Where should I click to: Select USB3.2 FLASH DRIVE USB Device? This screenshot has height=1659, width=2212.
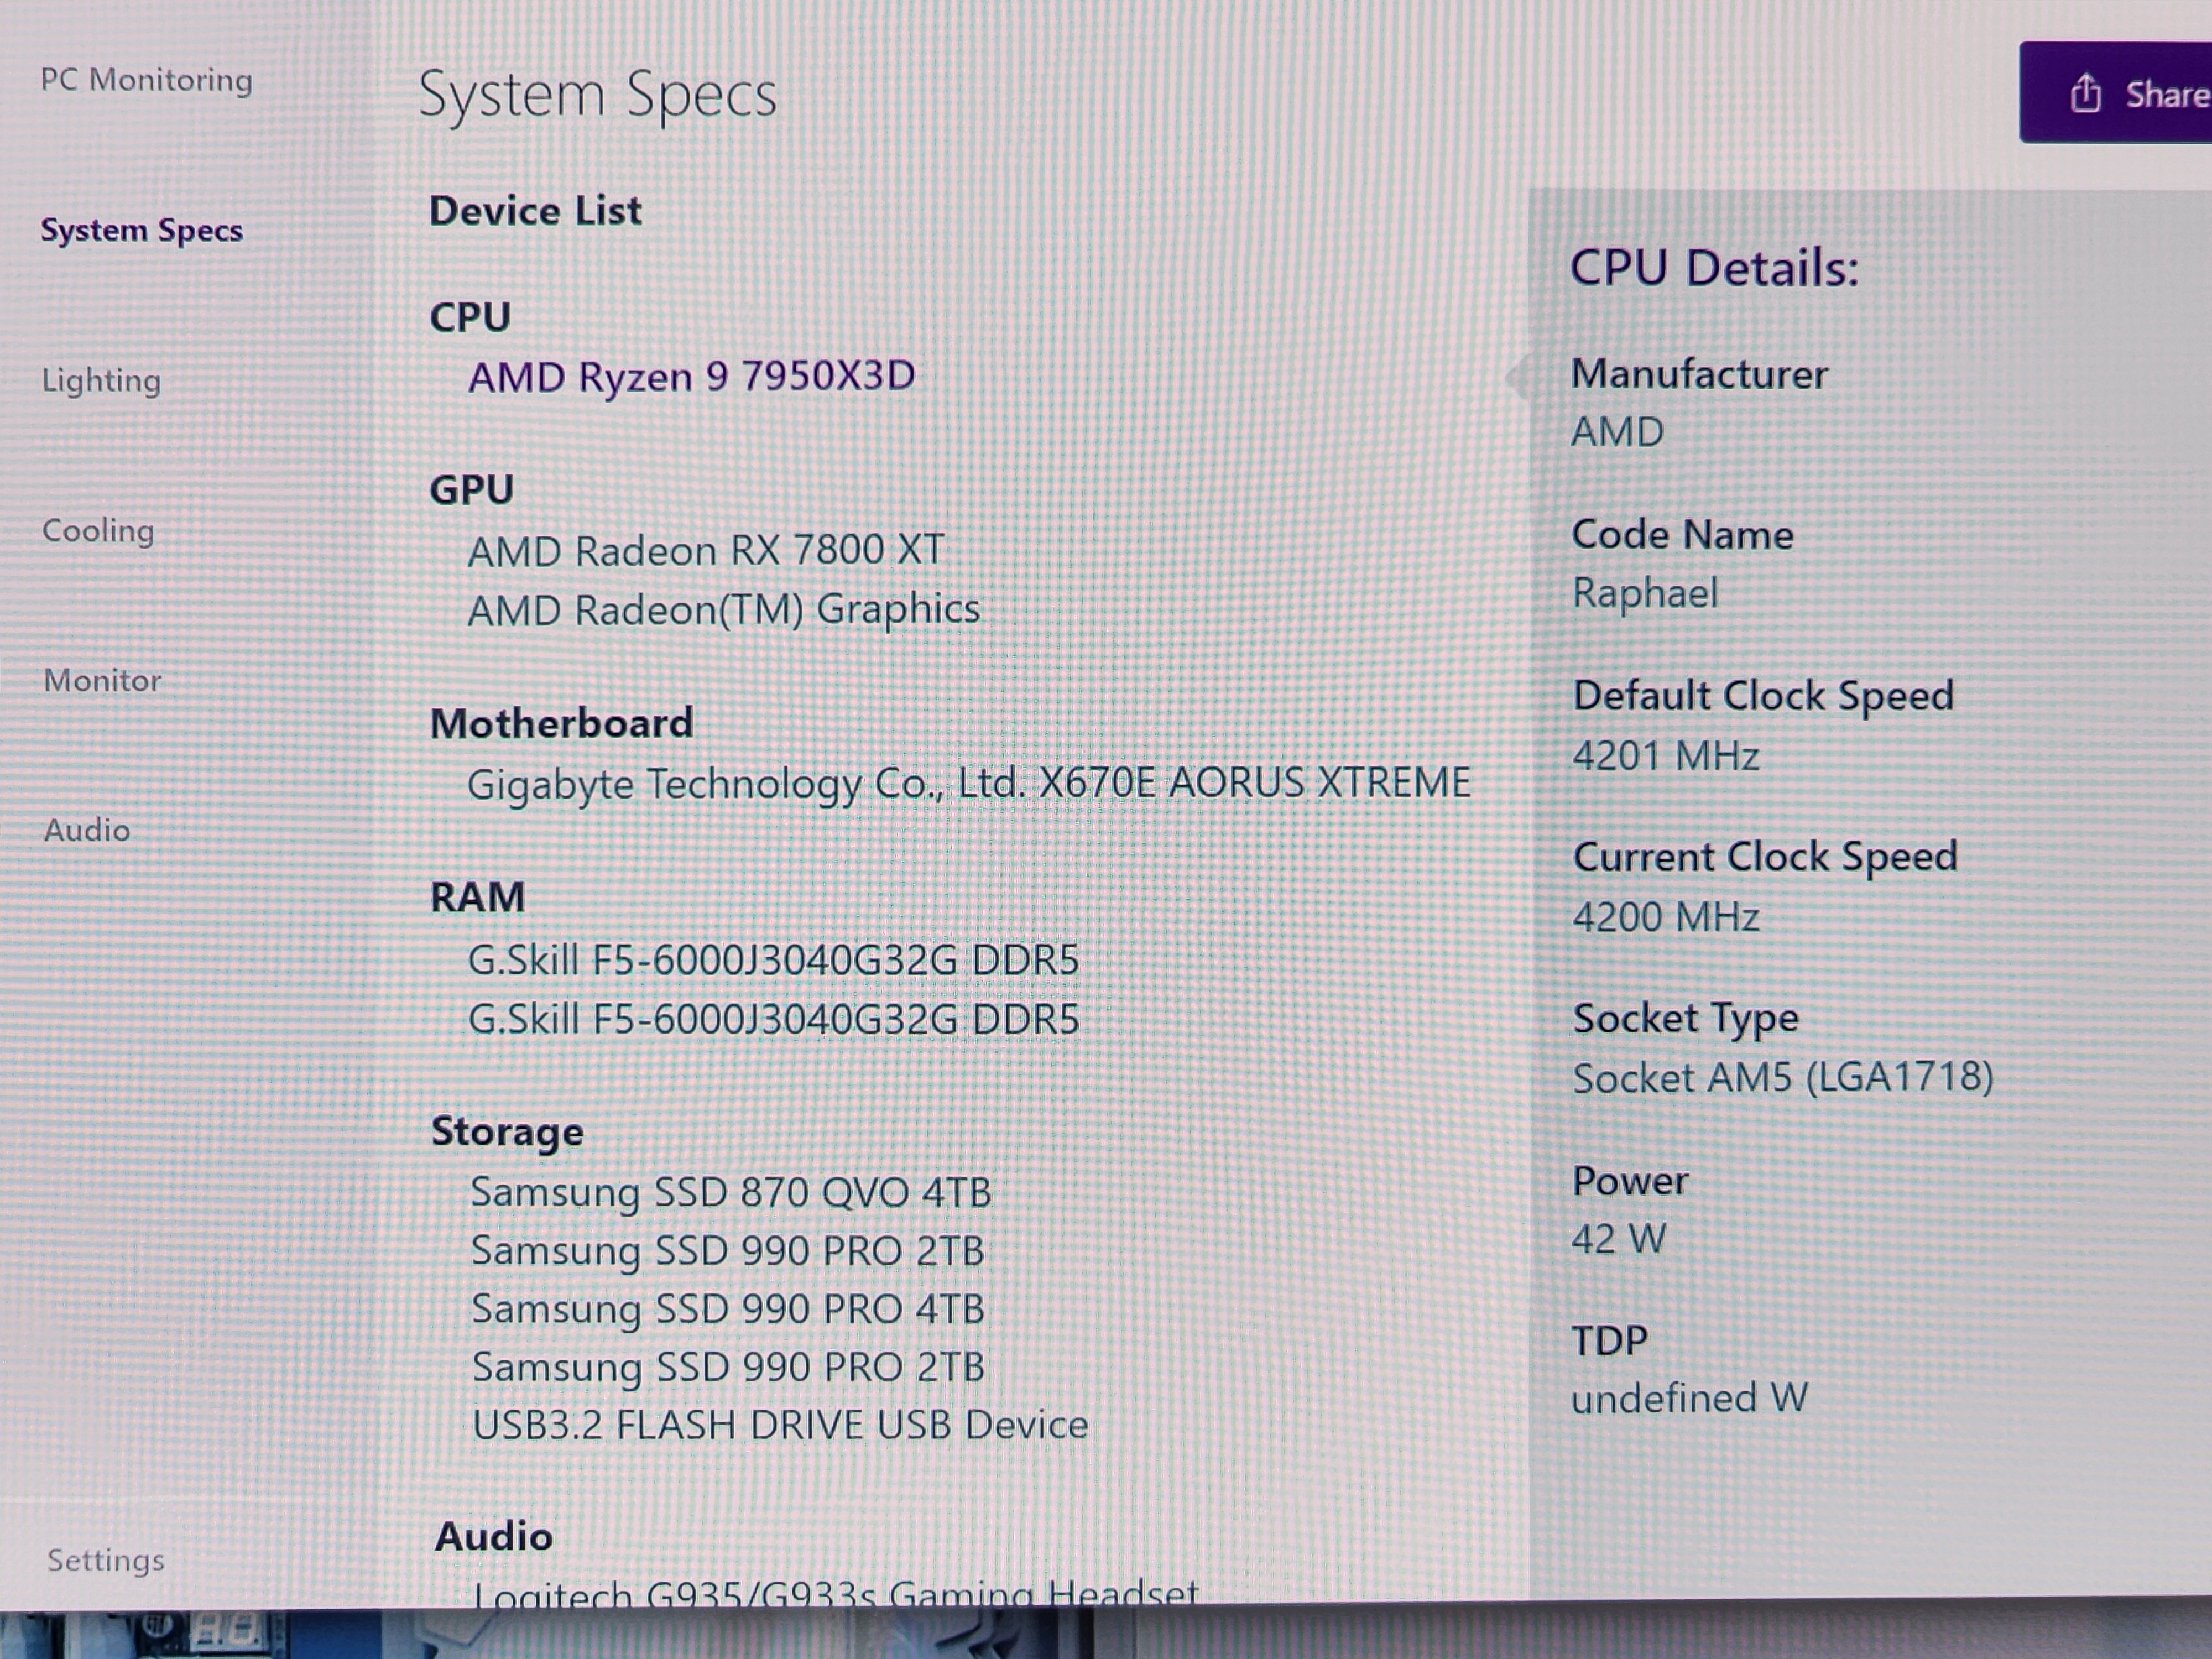[780, 1425]
